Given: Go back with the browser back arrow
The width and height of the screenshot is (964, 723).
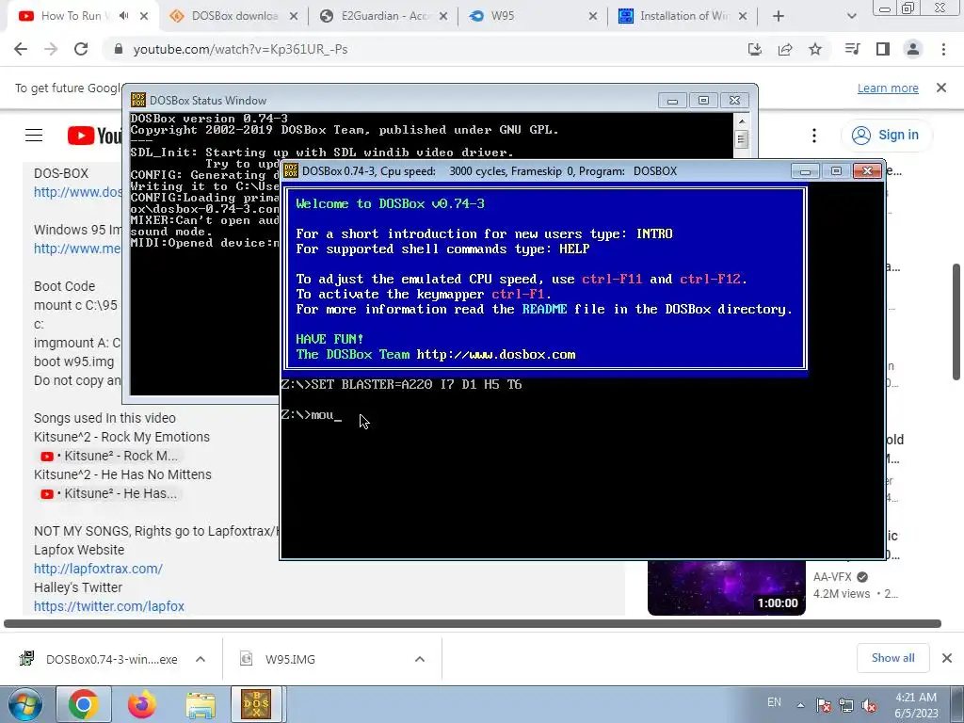Looking at the screenshot, I should pos(21,49).
